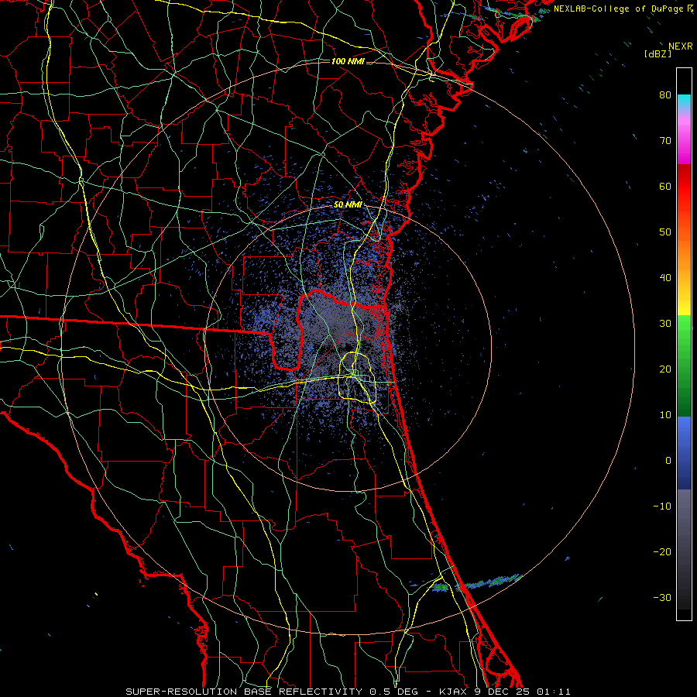This screenshot has height=697, width=697.
Task: Pick the green band of the reflectivity colorbar
Action: tap(684, 366)
